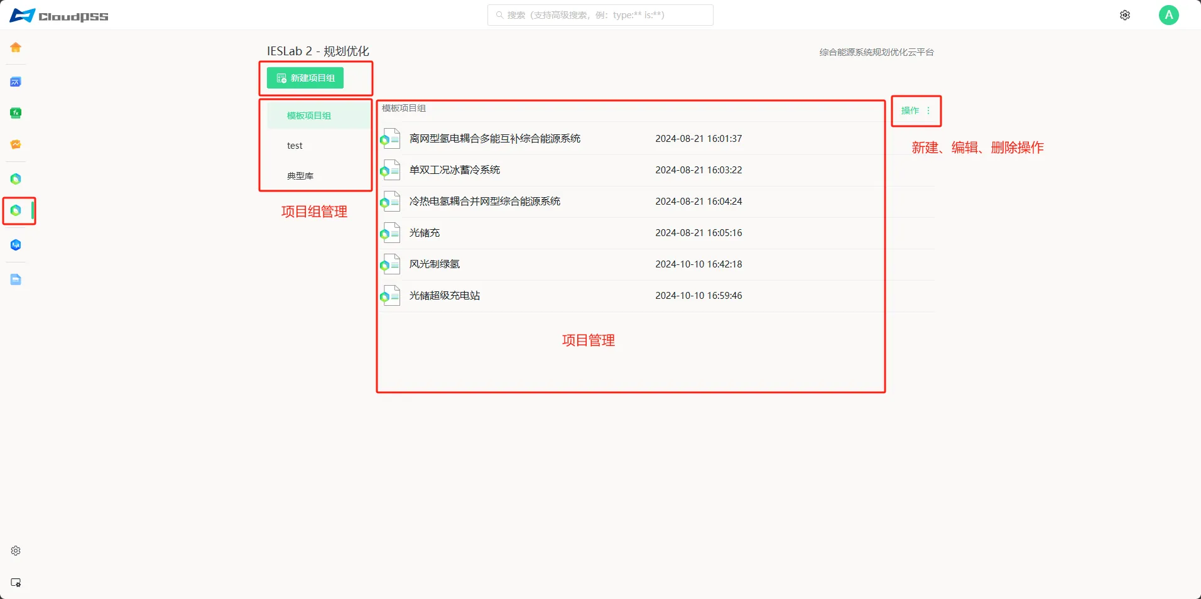Click the orange folder app icon in sidebar
The height and width of the screenshot is (599, 1201).
(x=15, y=144)
